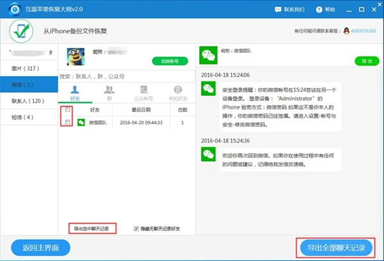Screen dimensions: 384x261
Task: Click the green 导出 button in chat header
Action: 367,61
